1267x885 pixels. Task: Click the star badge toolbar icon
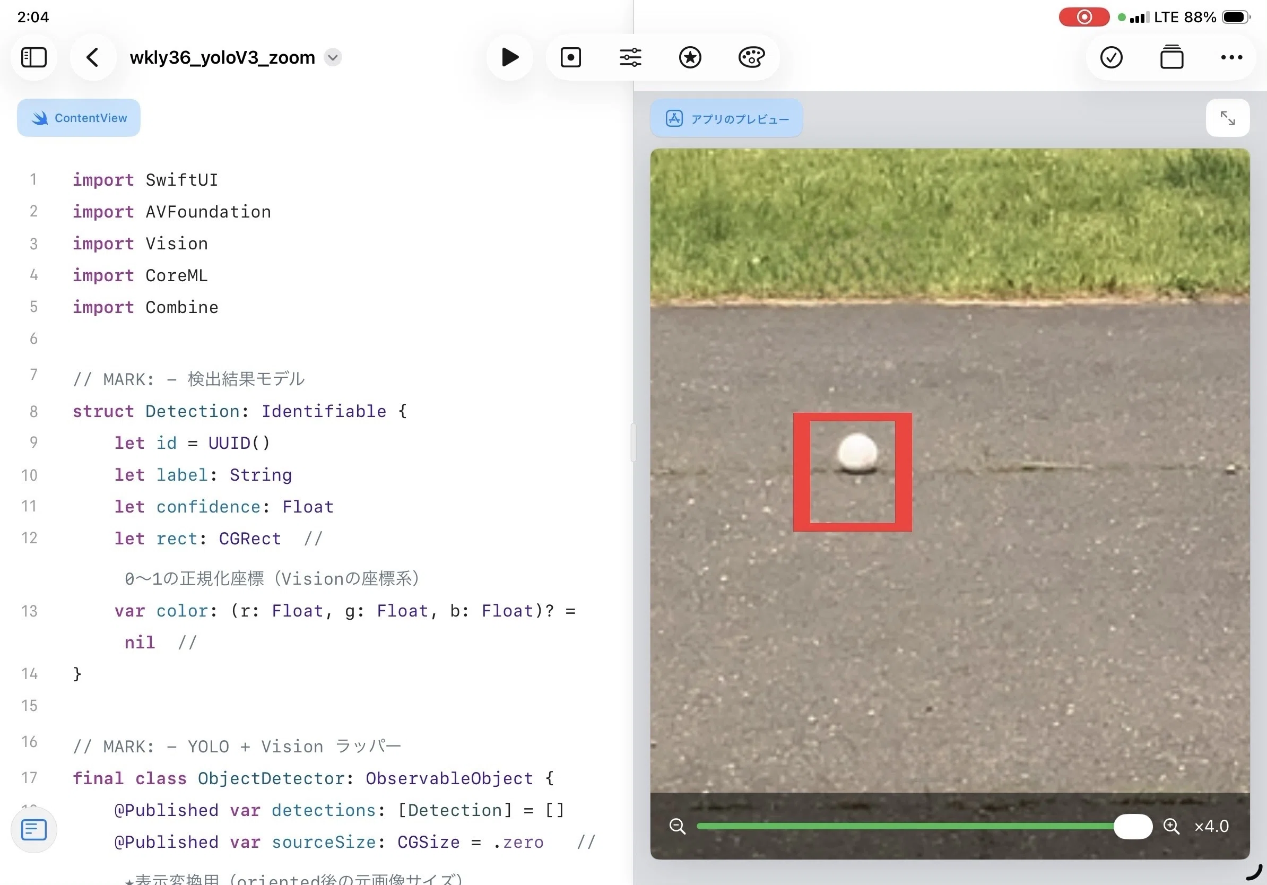coord(690,57)
